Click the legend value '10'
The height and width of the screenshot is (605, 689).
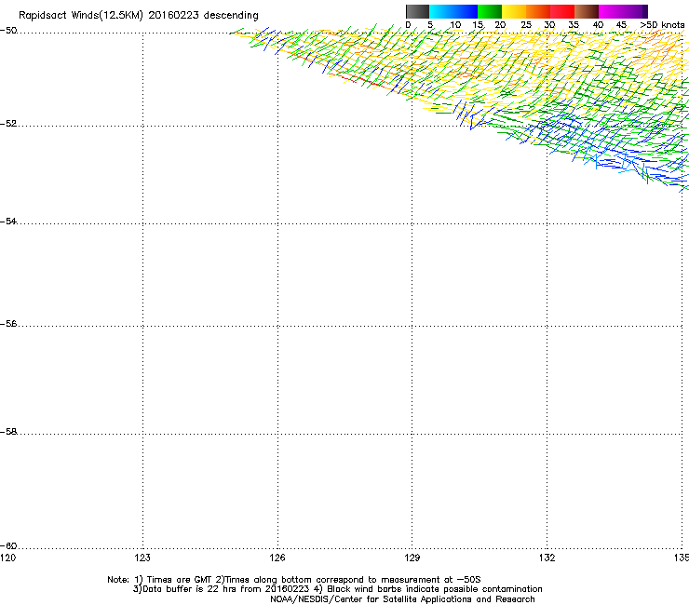455,25
